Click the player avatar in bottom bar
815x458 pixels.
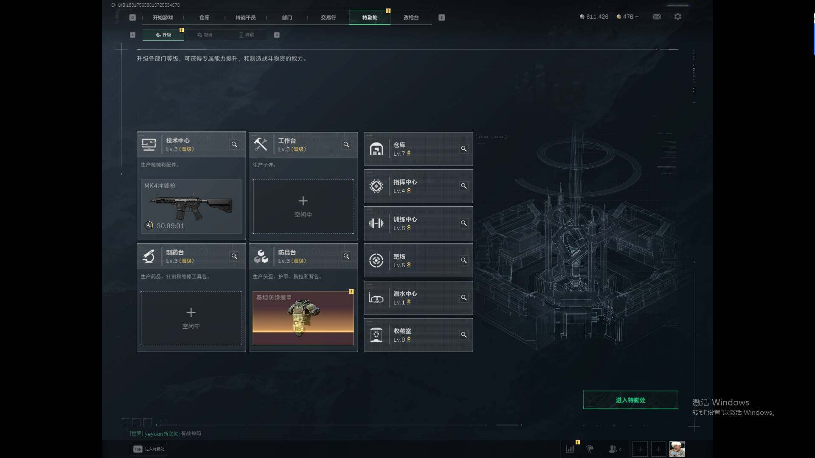point(677,449)
